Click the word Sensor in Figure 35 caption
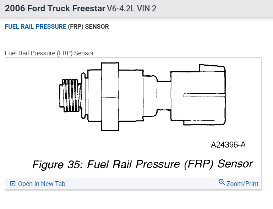This screenshot has height=209, width=273. [235, 164]
